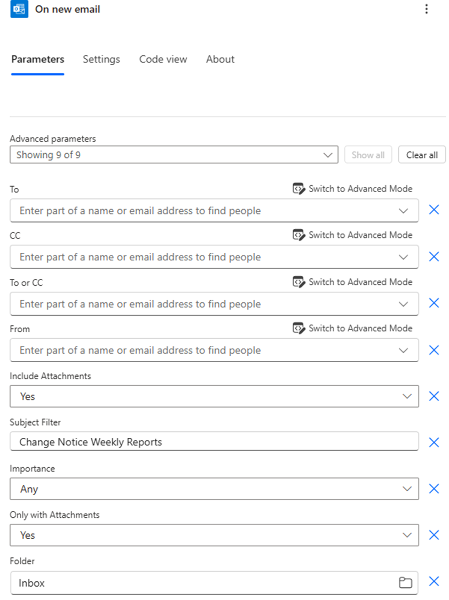This screenshot has width=449, height=600.
Task: Open the Code view tab
Action: tap(163, 59)
